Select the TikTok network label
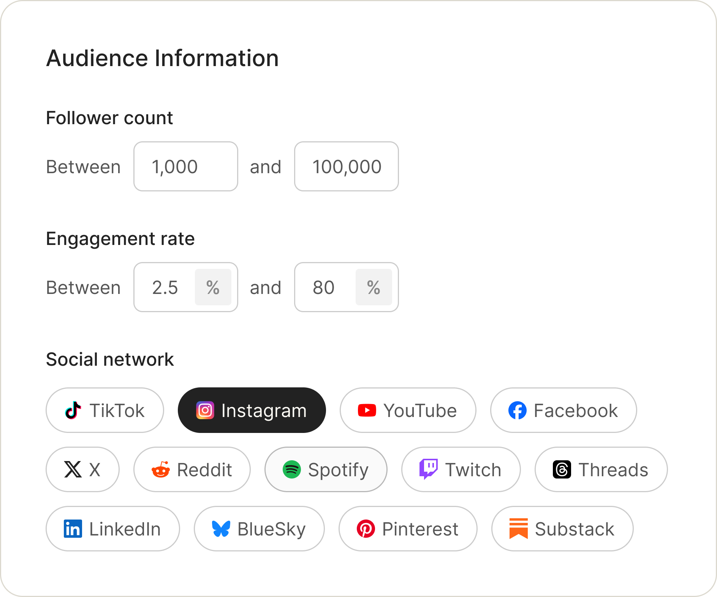This screenshot has height=597, width=717. tap(117, 411)
